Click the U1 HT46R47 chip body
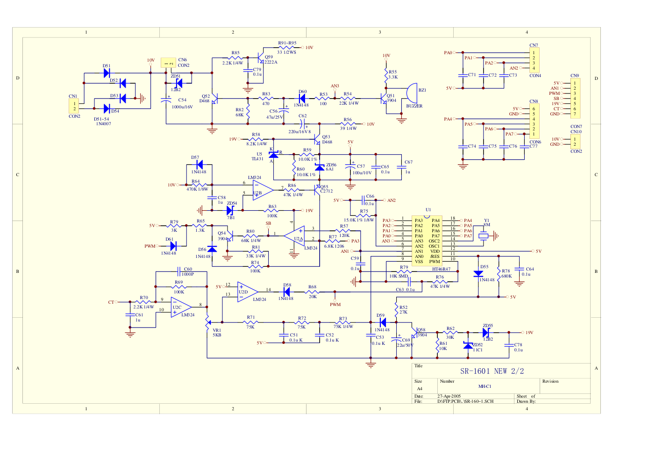656x464 pixels. tap(427, 241)
